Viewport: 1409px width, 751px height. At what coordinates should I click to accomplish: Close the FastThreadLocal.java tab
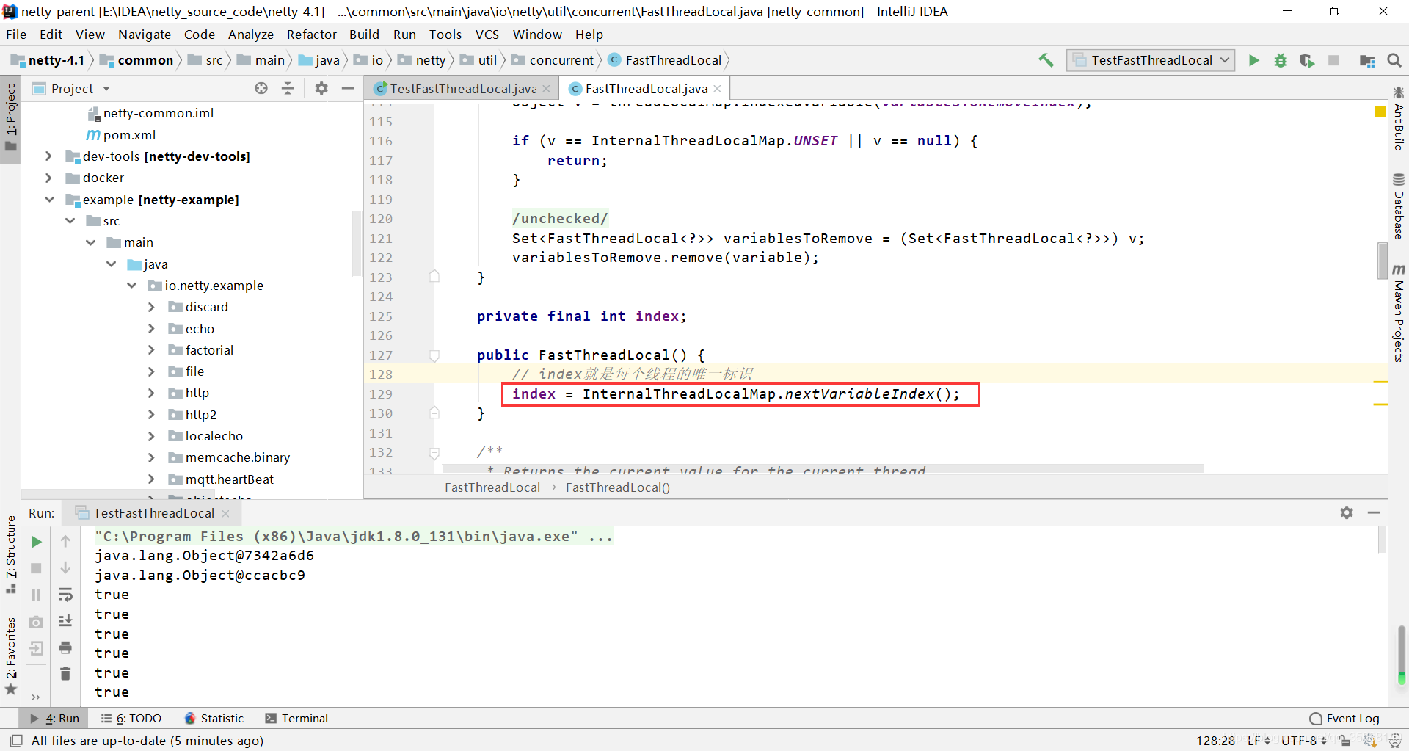click(x=717, y=89)
